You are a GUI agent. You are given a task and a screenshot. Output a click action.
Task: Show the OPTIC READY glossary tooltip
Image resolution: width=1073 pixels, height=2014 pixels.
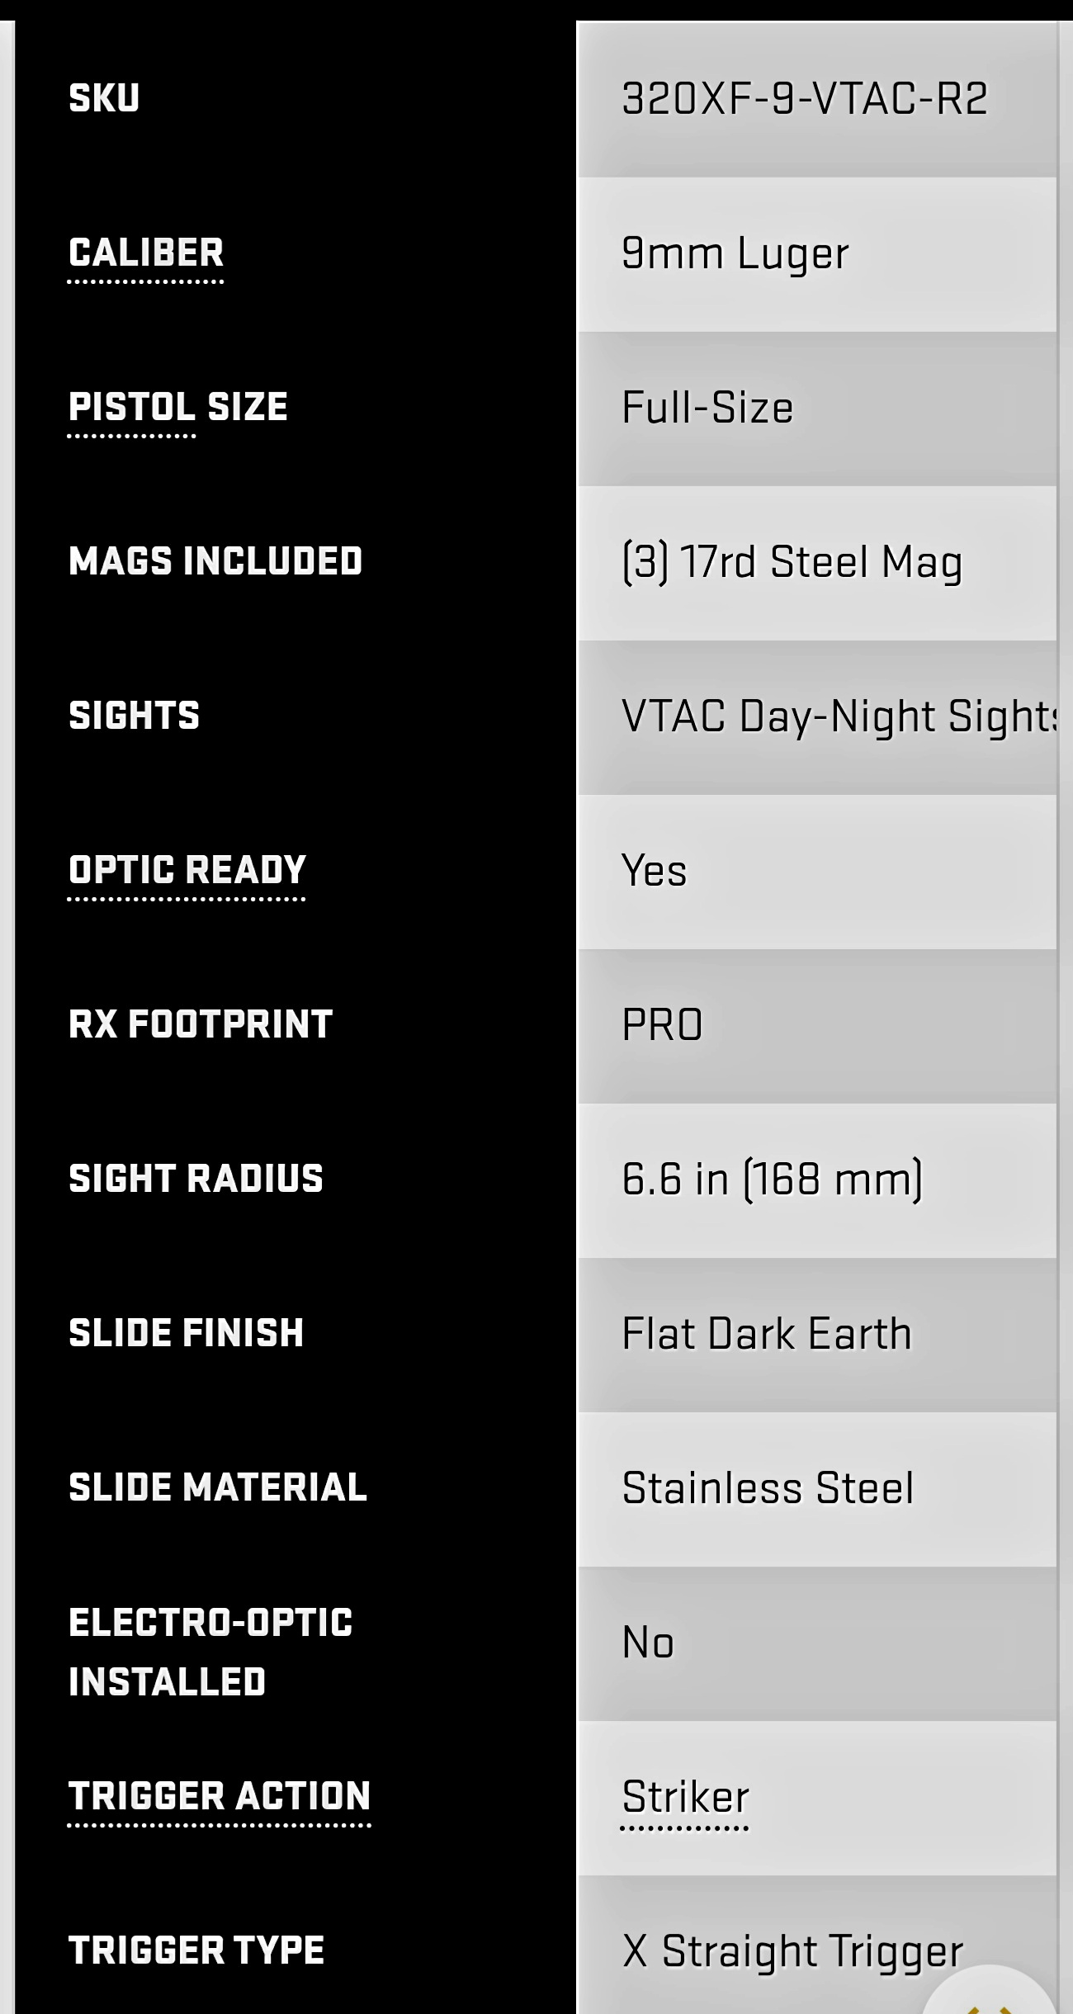click(x=187, y=870)
